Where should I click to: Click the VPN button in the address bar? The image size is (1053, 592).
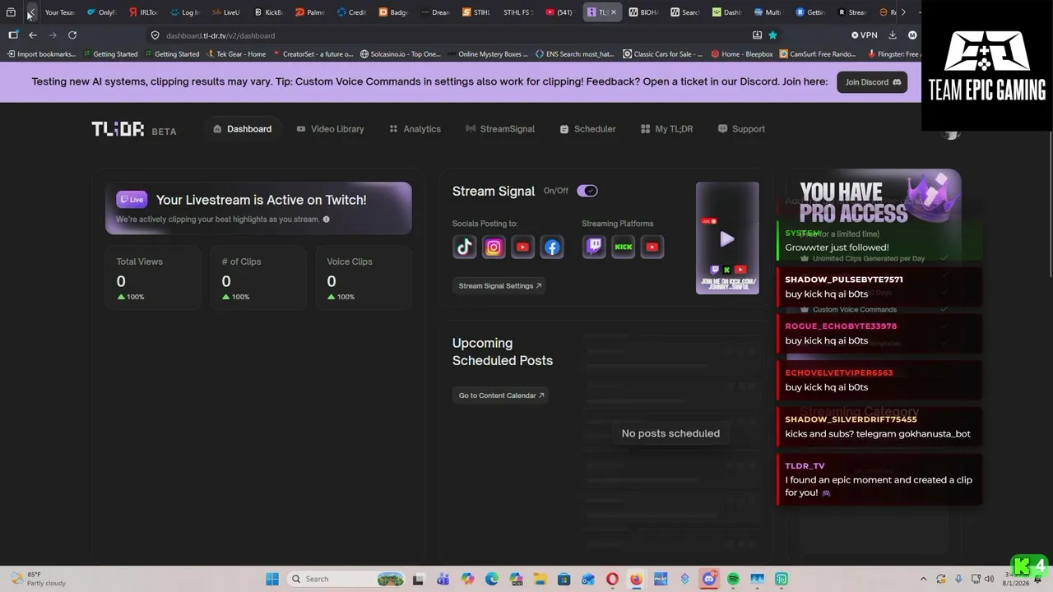(865, 35)
